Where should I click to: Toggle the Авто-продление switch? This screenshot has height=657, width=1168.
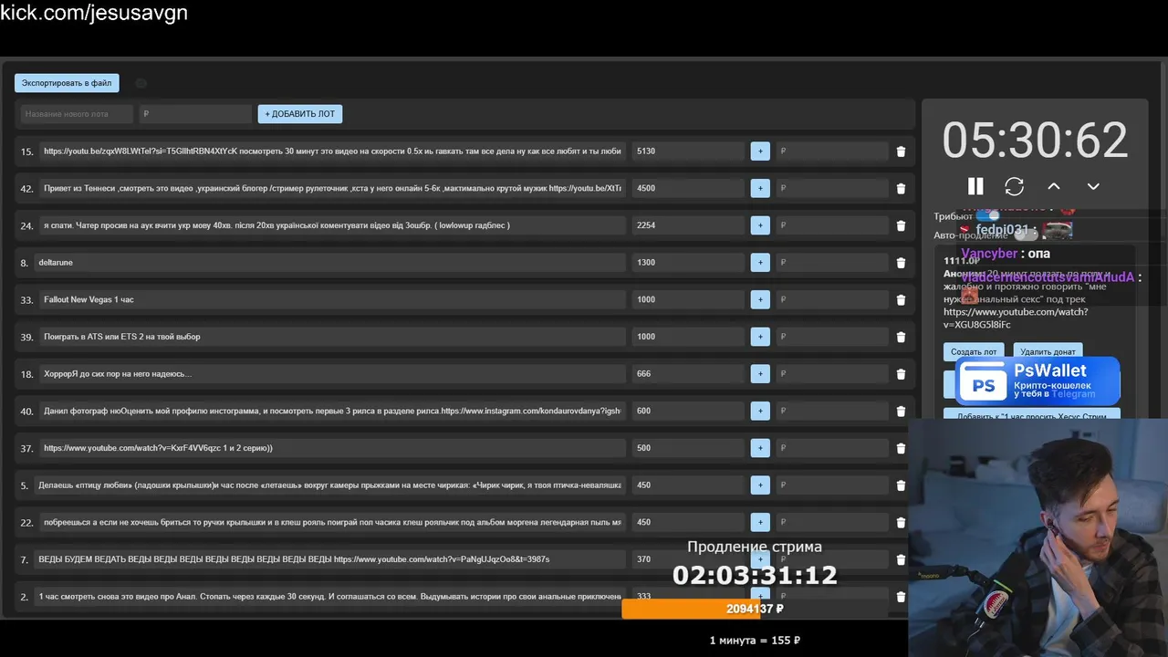pyautogui.click(x=1026, y=235)
